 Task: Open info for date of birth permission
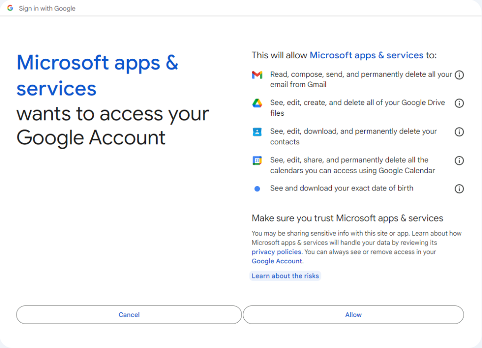pyautogui.click(x=459, y=189)
